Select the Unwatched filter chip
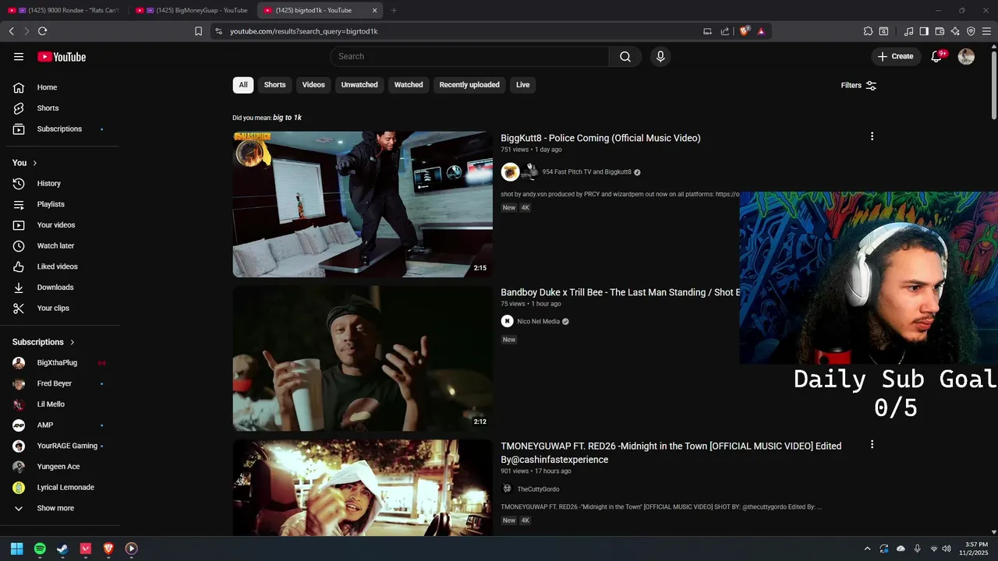 point(359,85)
